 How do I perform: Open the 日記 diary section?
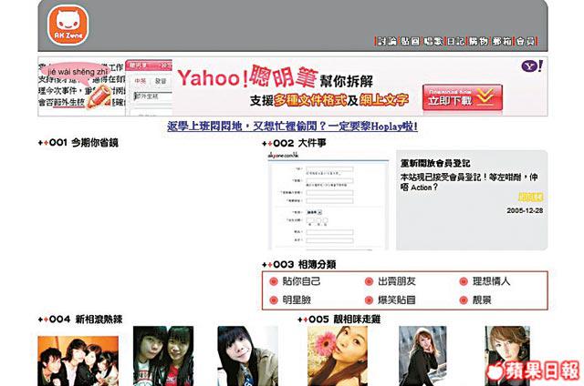coord(456,41)
